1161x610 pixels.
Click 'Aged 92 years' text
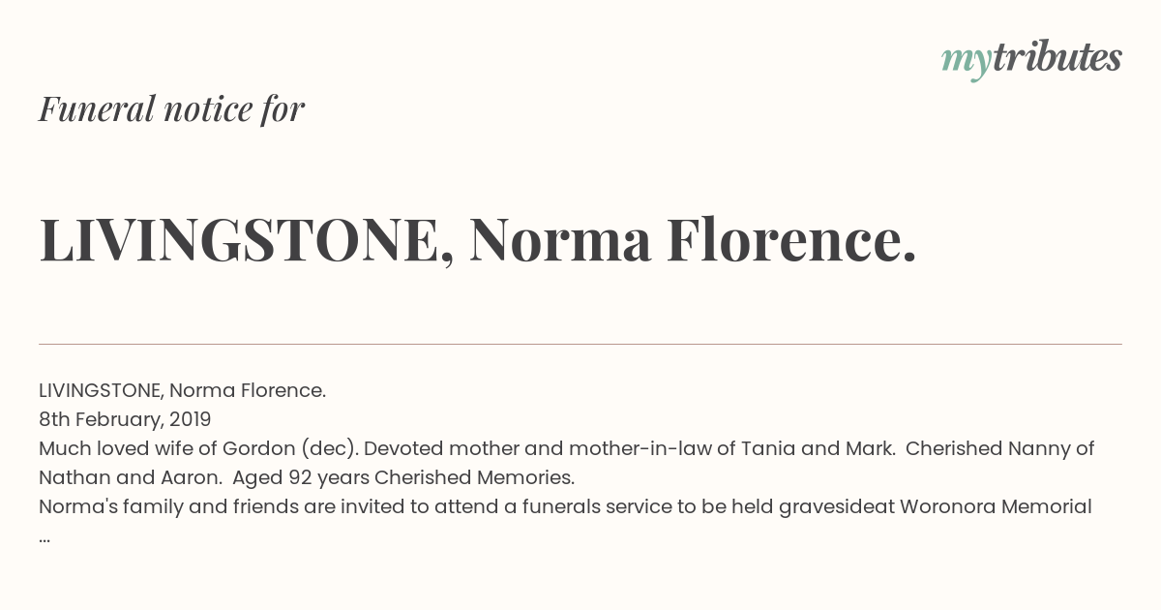tap(301, 478)
